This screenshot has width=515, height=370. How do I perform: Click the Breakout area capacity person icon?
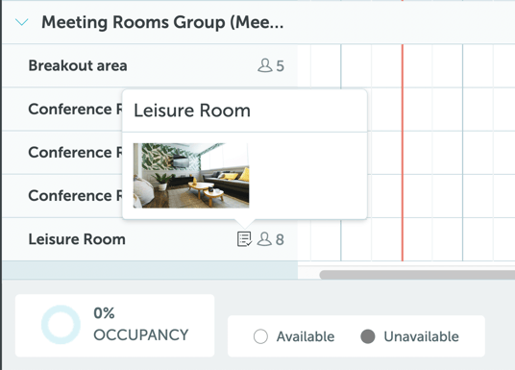[x=265, y=65]
